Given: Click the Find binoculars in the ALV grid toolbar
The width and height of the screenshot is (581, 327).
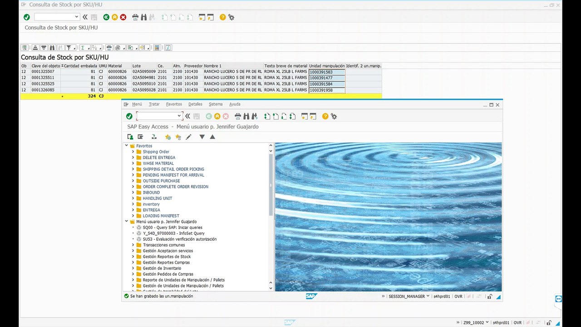Looking at the screenshot, I should (x=52, y=48).
